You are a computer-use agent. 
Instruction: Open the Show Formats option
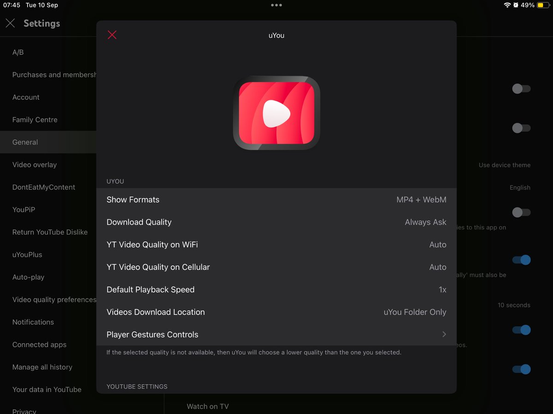click(276, 200)
